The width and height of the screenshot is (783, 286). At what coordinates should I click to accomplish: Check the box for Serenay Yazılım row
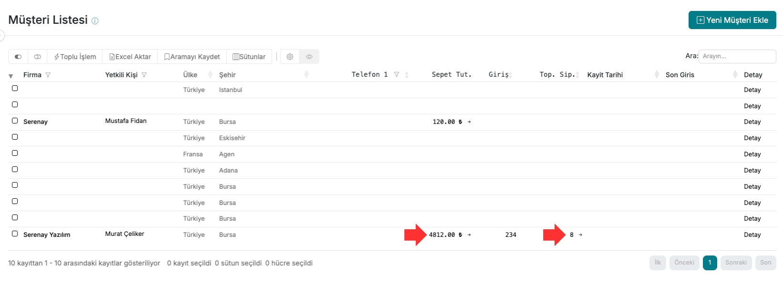[15, 234]
